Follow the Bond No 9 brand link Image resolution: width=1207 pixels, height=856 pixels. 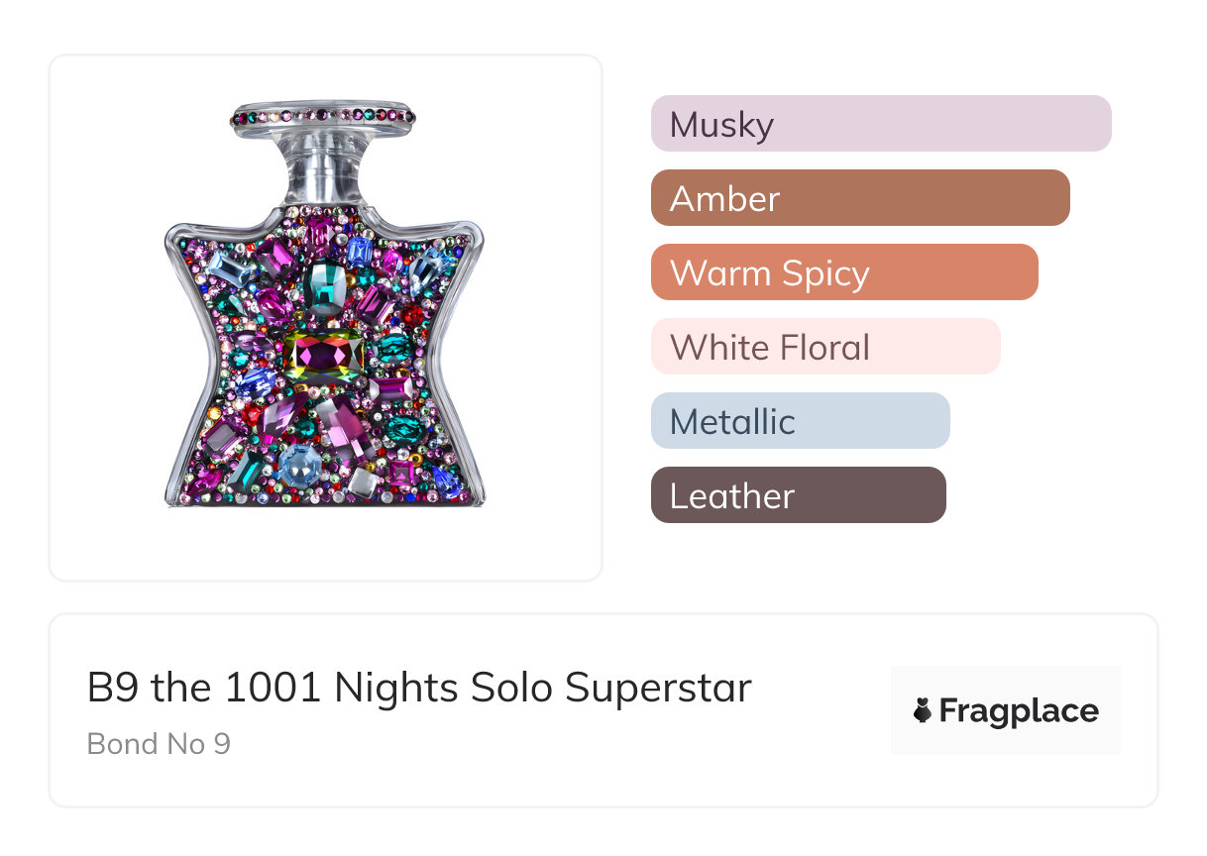[159, 743]
